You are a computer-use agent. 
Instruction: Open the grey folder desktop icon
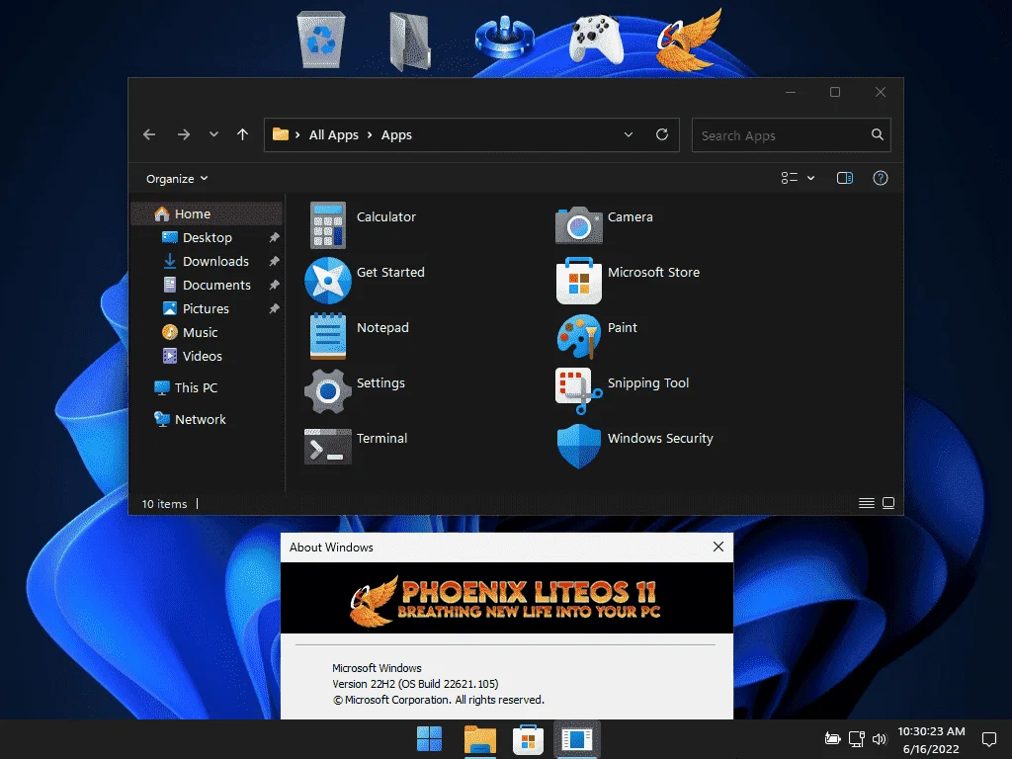coord(410,42)
